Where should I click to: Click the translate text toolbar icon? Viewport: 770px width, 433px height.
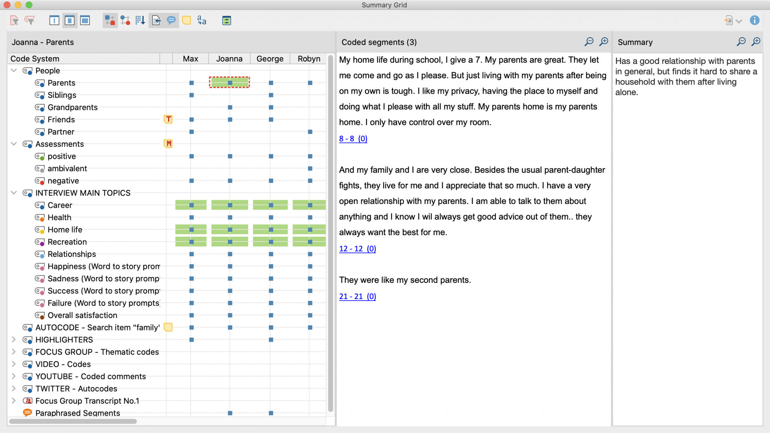[202, 20]
